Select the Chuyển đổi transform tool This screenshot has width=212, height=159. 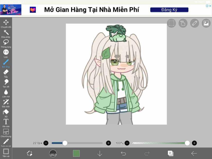pos(6,24)
